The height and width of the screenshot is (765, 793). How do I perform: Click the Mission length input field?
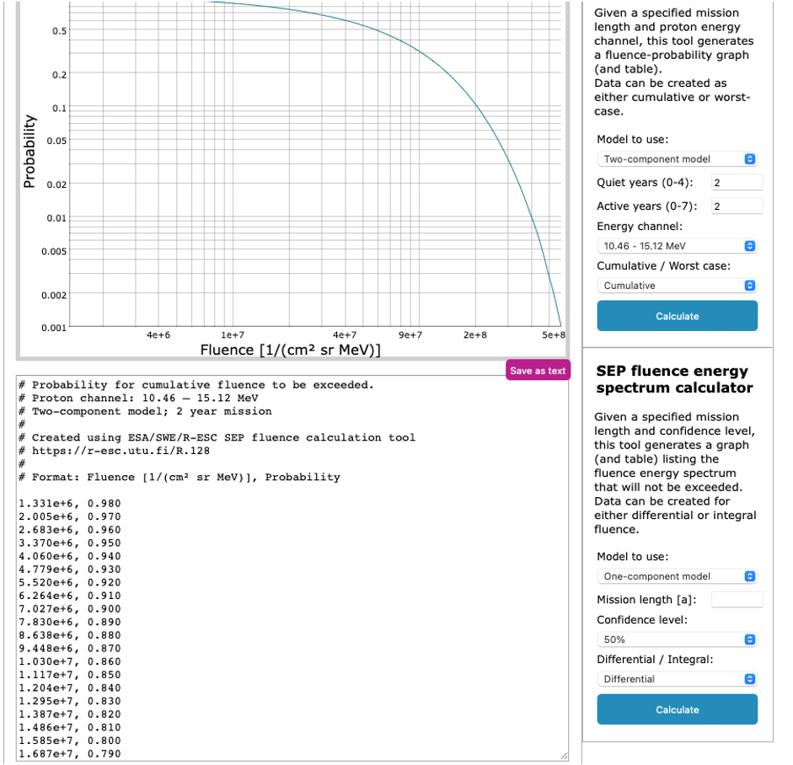pos(737,600)
